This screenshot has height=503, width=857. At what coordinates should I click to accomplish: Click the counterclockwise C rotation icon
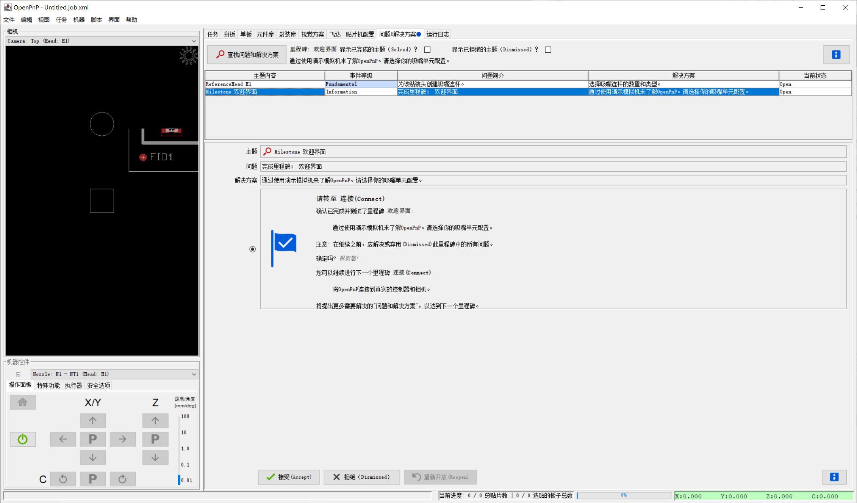point(63,479)
